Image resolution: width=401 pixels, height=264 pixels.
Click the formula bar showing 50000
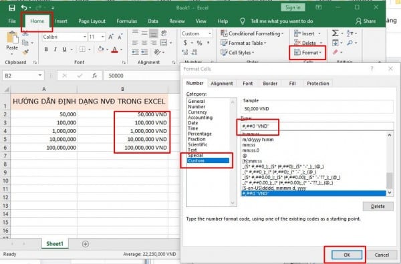point(142,76)
